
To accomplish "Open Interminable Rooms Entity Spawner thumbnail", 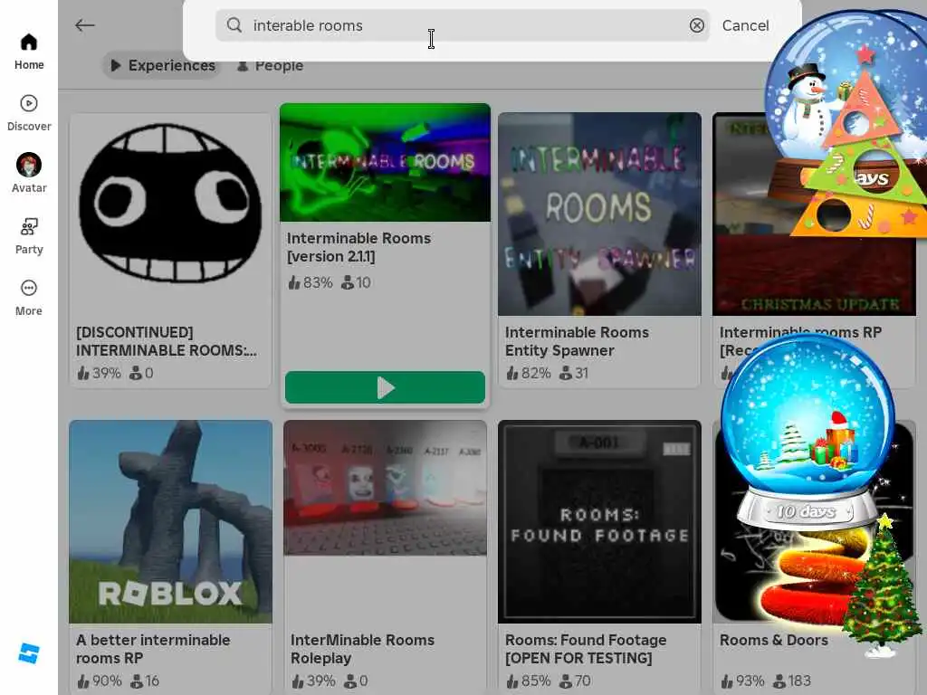I will pos(599,214).
